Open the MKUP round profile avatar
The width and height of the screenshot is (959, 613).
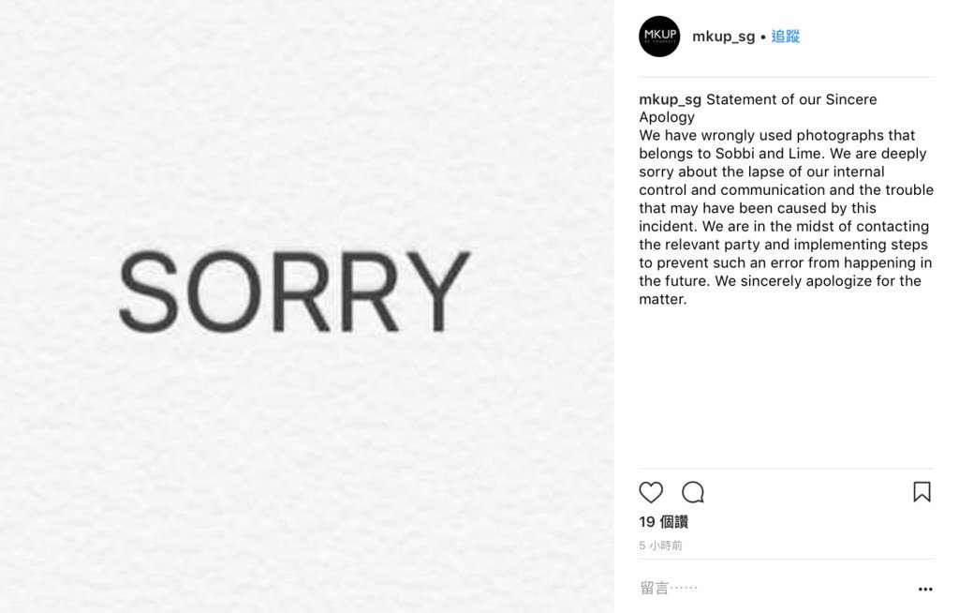[x=659, y=37]
